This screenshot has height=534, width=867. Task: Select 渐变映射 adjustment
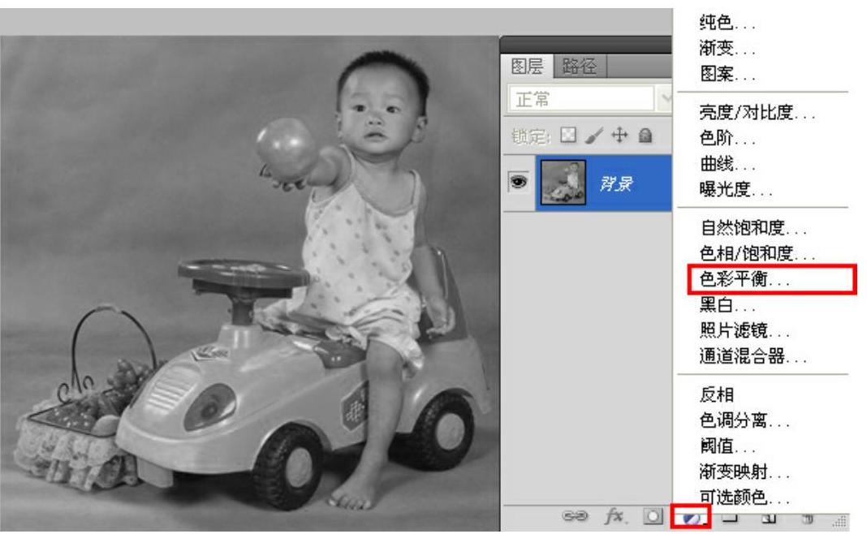point(744,472)
